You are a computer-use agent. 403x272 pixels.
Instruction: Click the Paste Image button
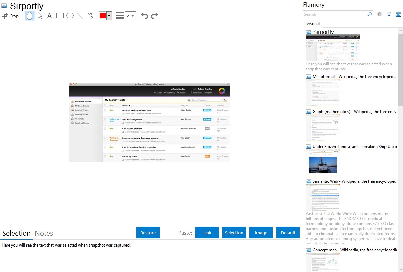pos(261,233)
